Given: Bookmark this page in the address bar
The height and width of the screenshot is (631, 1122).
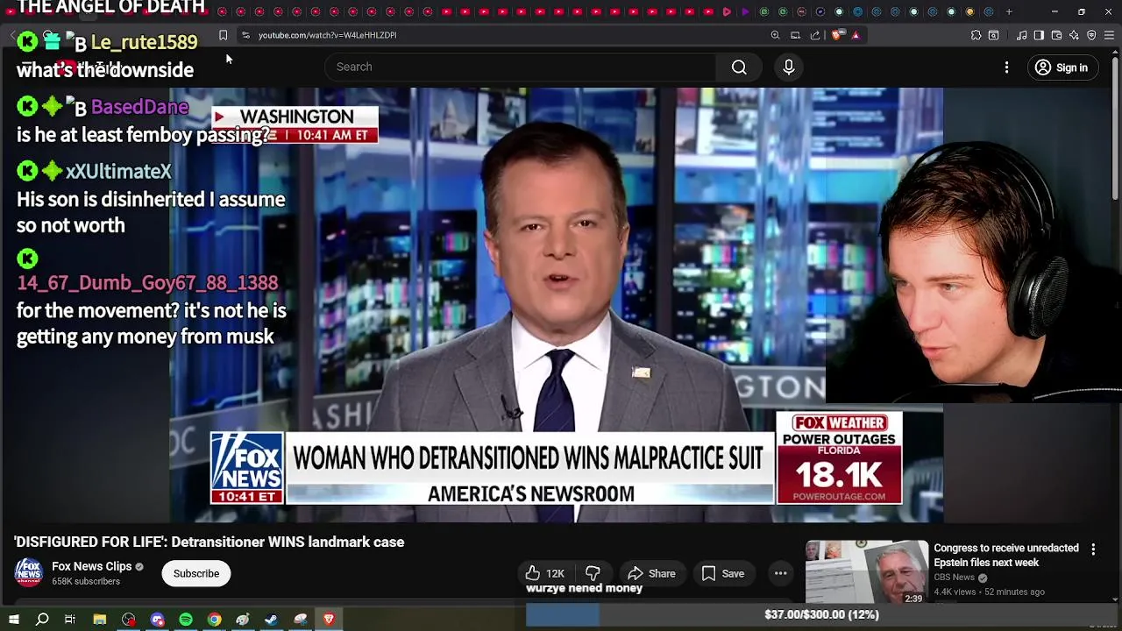Looking at the screenshot, I should click(223, 35).
